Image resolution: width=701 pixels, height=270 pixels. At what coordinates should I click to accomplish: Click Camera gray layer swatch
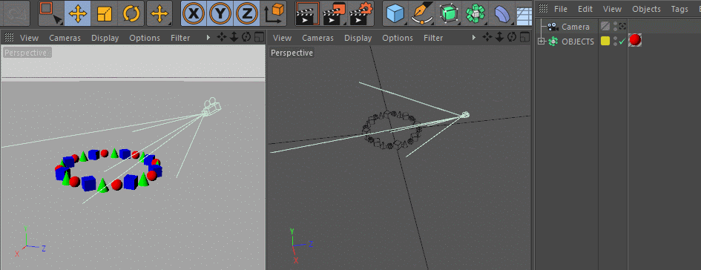[605, 27]
